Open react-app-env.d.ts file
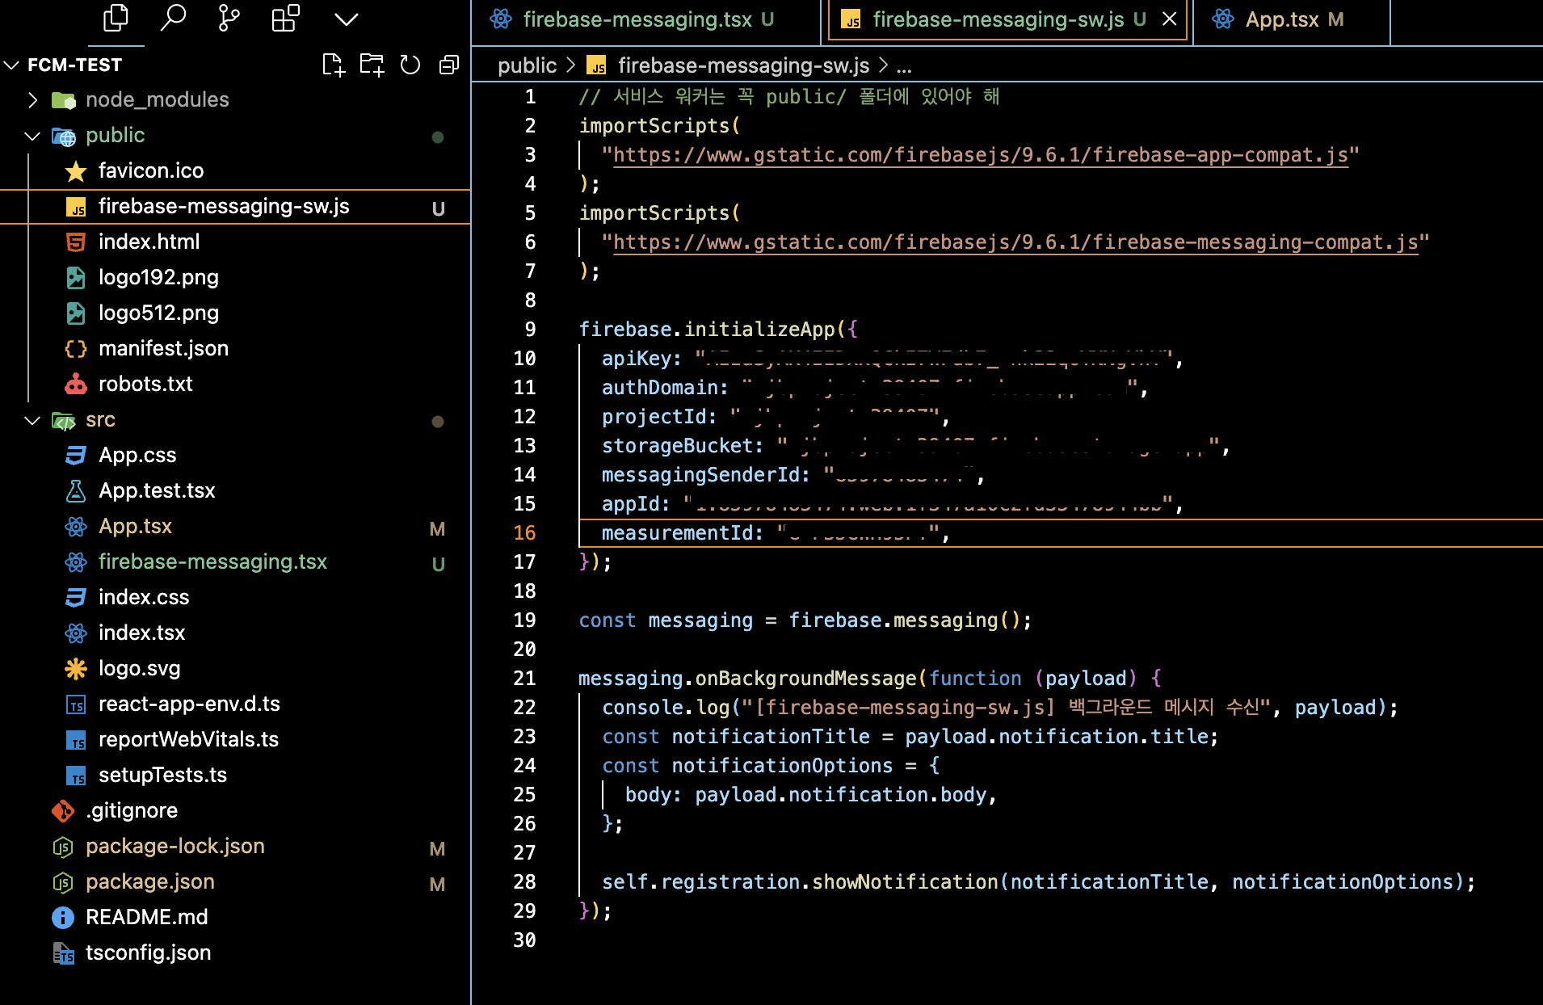 point(189,704)
